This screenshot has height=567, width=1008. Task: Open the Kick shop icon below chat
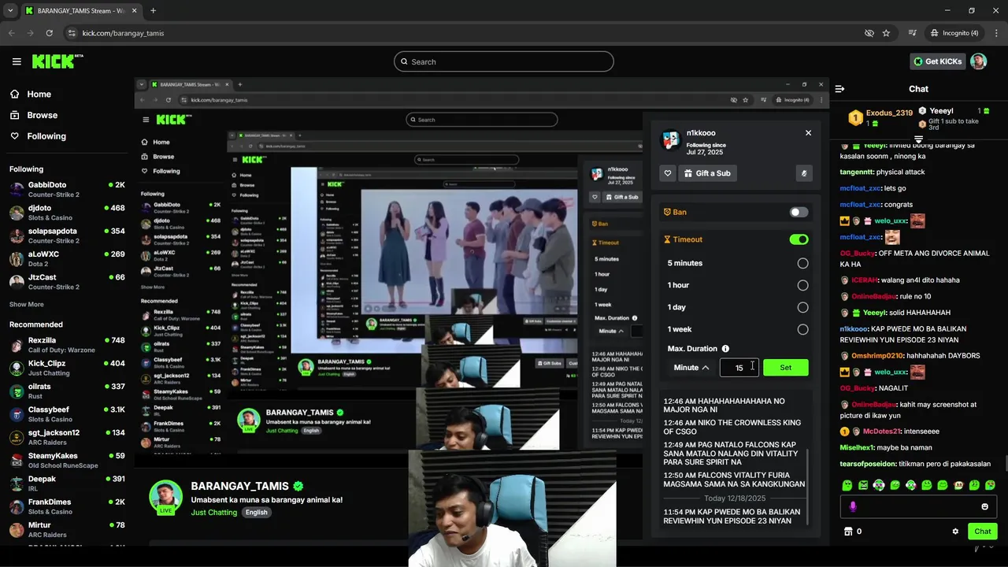point(848,532)
